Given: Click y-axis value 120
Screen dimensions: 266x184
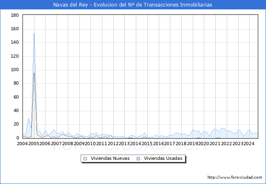Looking at the screenshot, I should pos(15,56).
